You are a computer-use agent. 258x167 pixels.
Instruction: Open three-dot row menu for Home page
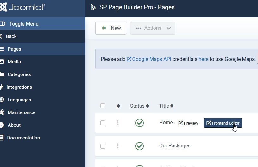click(118, 123)
